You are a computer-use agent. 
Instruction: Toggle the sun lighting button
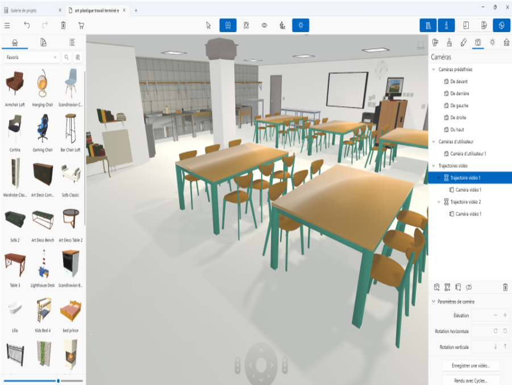coord(301,25)
